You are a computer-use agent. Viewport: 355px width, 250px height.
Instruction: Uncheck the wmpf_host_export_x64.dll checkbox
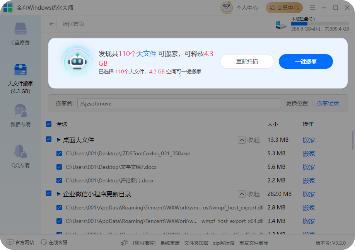pyautogui.click(x=59, y=221)
